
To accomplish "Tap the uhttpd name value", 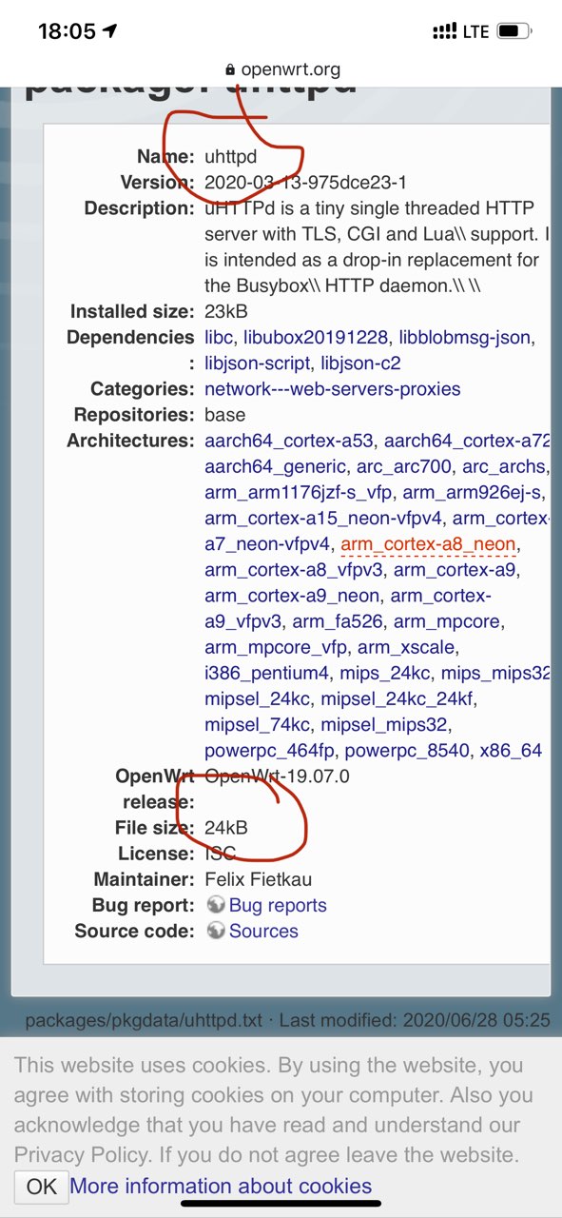I will (x=231, y=156).
